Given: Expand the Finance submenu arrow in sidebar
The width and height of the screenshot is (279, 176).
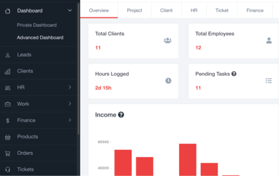Looking at the screenshot, I should click(70, 120).
